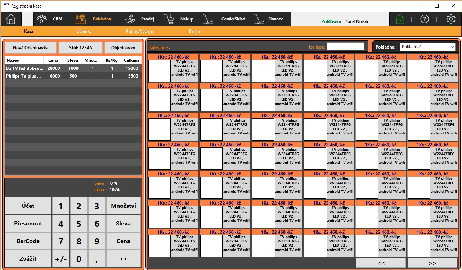This screenshot has height=270, width=462.
Task: Open the Banka sub-tab
Action: coord(195,31)
